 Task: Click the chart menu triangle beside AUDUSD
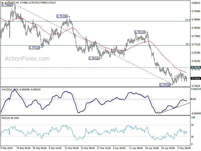click(3, 3)
